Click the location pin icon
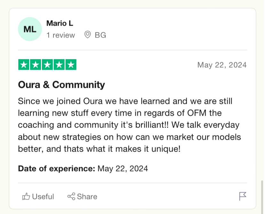 88,35
